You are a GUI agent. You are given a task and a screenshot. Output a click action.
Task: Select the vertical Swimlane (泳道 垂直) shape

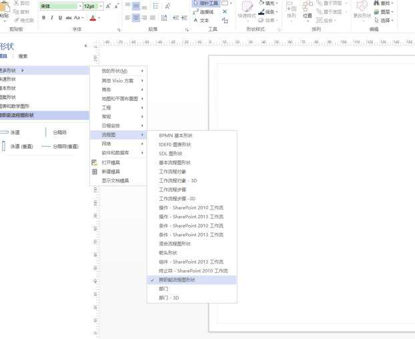coord(17,146)
